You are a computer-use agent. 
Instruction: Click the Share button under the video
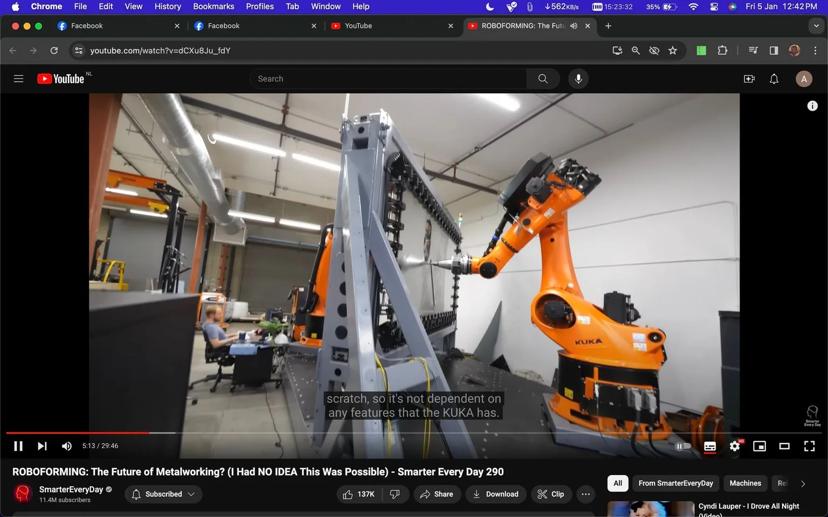click(x=437, y=494)
